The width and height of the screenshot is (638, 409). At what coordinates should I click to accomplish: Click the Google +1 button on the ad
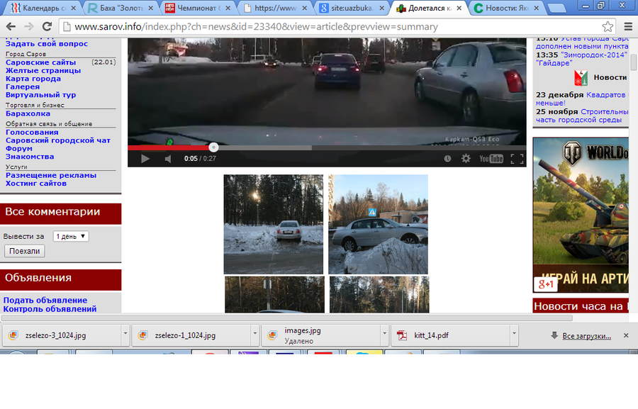click(546, 284)
